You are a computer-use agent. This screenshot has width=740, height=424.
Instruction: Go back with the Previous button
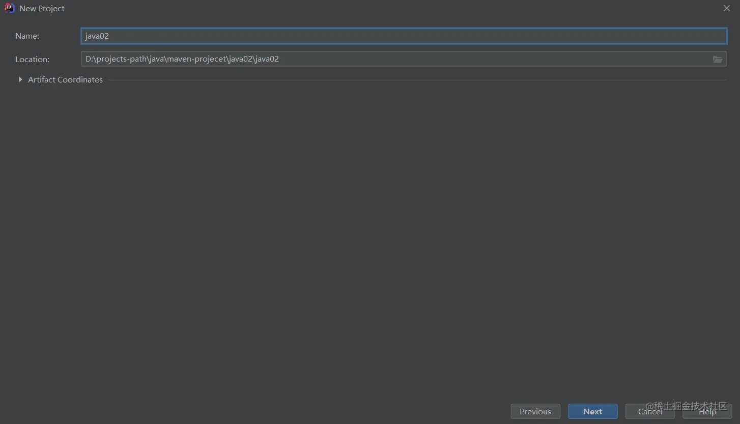pos(535,411)
